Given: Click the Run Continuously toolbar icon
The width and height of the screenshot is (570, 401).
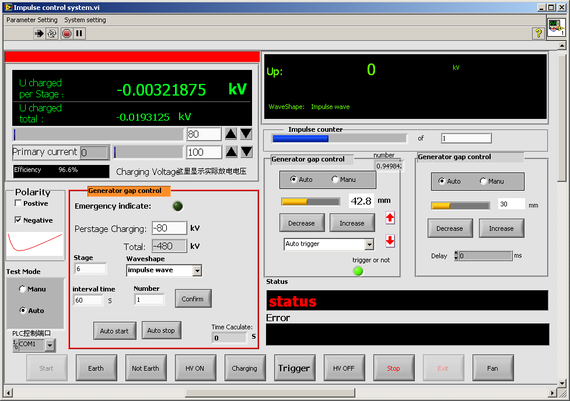Looking at the screenshot, I should pos(53,34).
